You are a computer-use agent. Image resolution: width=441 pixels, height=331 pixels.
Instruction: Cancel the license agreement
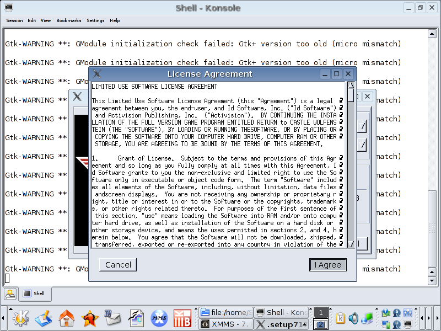point(118,265)
